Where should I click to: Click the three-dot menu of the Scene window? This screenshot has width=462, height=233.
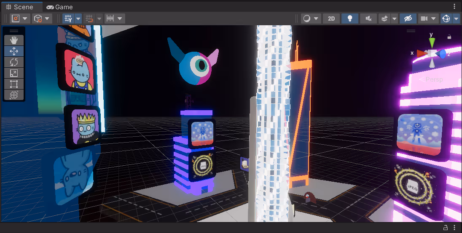pyautogui.click(x=454, y=6)
